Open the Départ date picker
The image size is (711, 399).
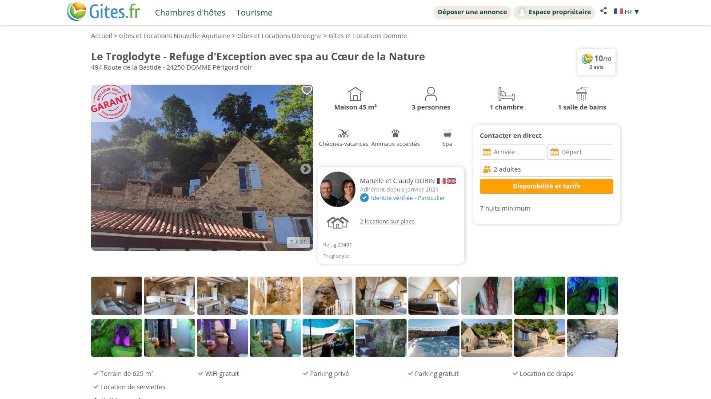(580, 152)
